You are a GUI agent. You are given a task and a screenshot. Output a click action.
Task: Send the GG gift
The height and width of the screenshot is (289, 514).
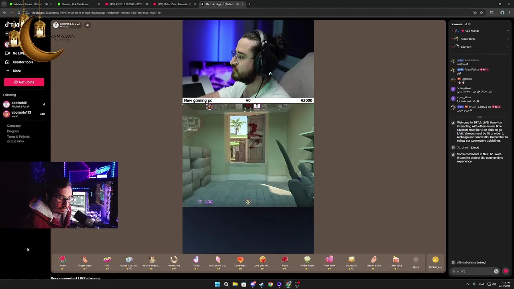tap(107, 262)
